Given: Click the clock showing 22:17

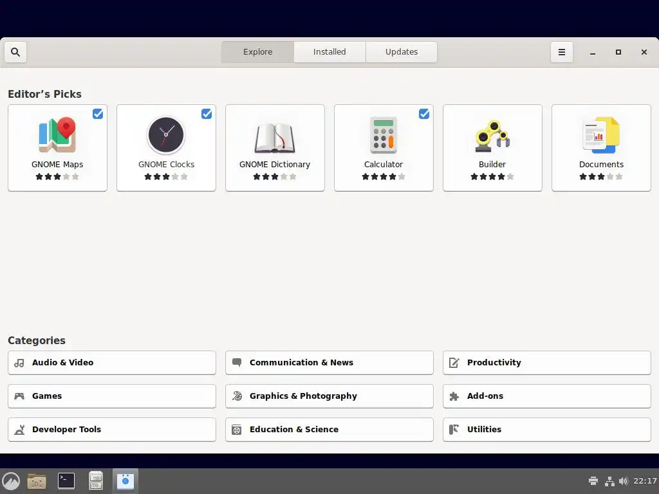Looking at the screenshot, I should tap(645, 481).
